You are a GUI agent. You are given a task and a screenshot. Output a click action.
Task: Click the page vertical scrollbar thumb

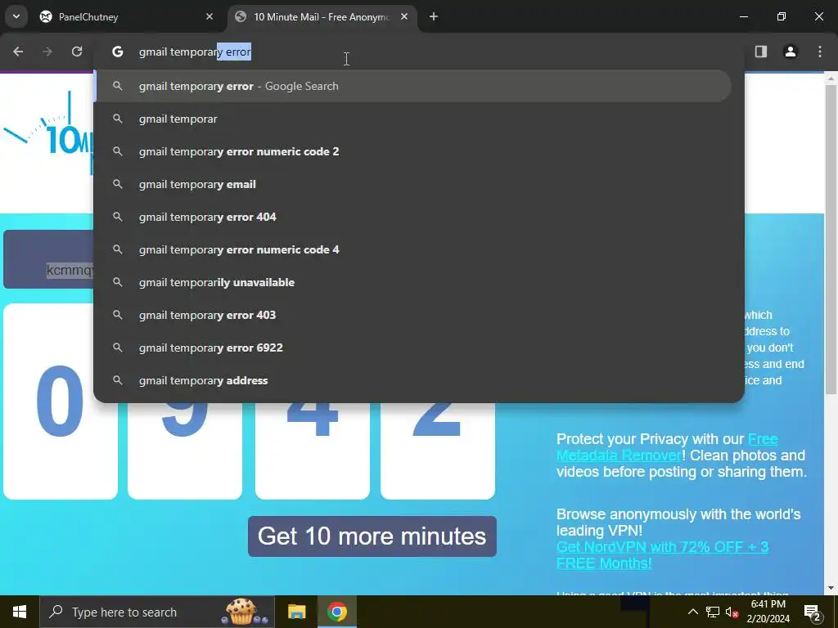tap(831, 240)
